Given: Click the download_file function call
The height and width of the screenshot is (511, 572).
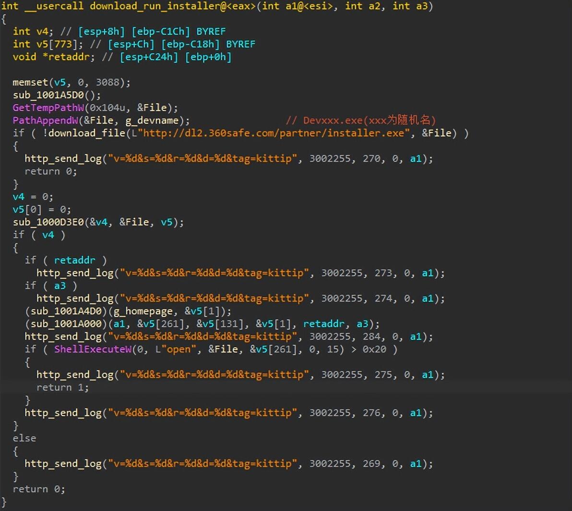Looking at the screenshot, I should click(86, 133).
